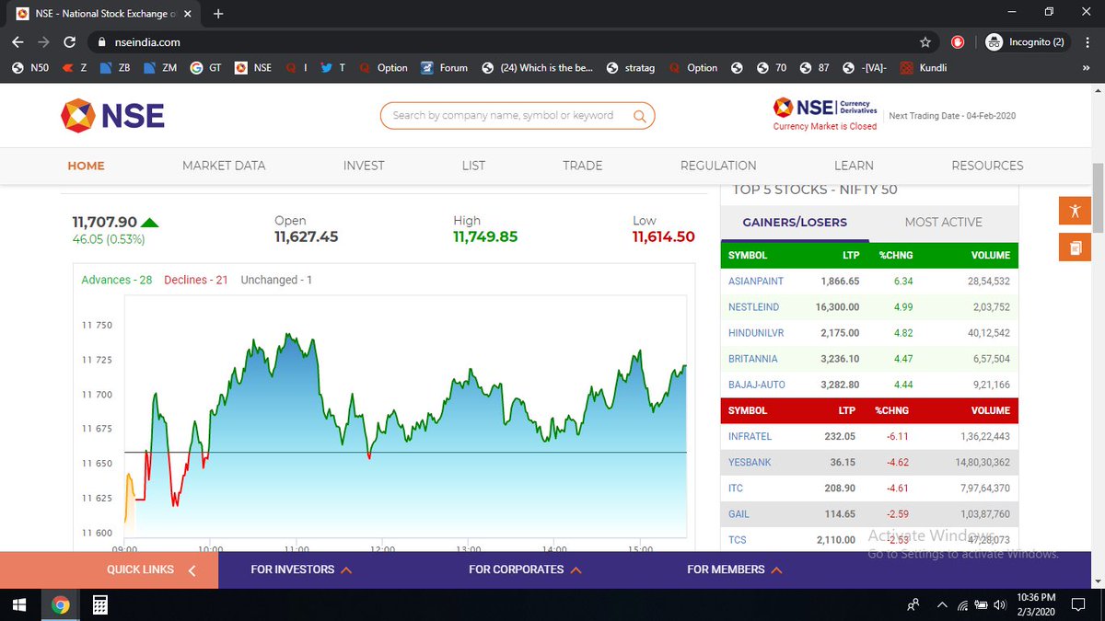Open the N50 bookmark

(30, 67)
